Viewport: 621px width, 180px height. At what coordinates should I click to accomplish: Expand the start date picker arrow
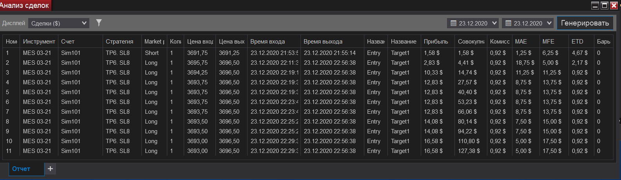tap(494, 24)
